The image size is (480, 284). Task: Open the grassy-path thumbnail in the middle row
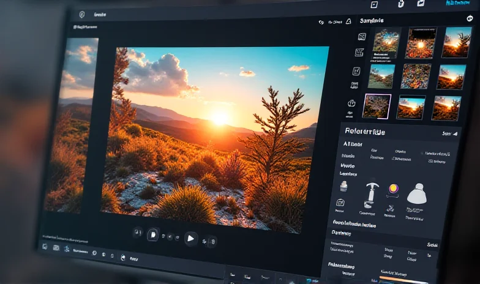click(381, 76)
